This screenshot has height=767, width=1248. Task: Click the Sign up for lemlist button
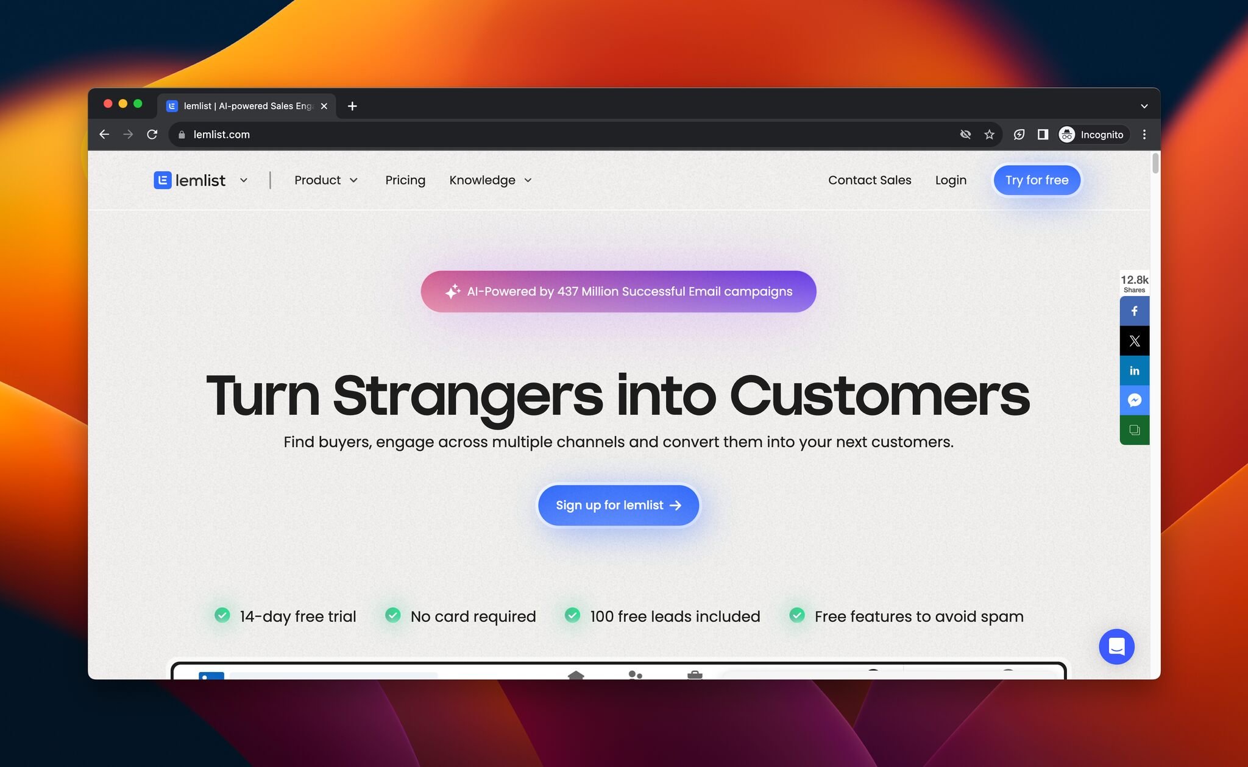(618, 504)
